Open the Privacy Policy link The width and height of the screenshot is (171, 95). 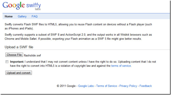(128, 86)
